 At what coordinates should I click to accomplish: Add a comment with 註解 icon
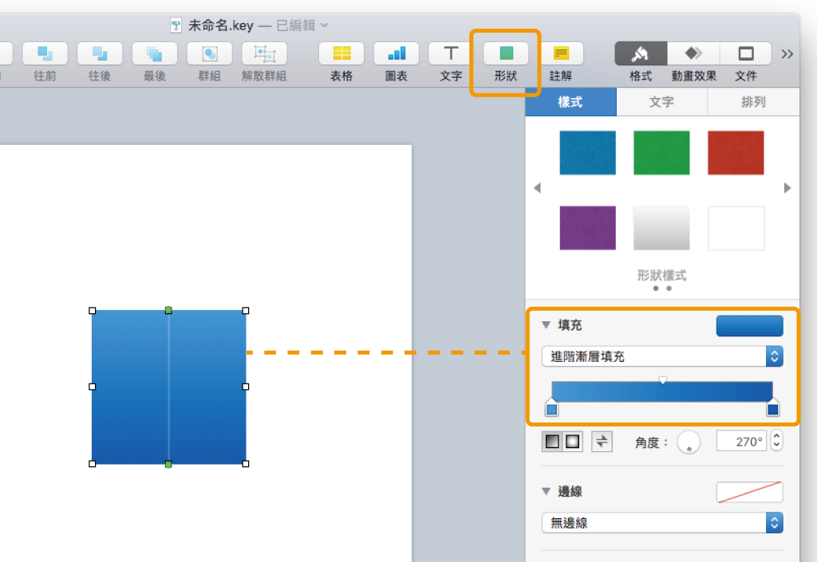coord(561,53)
